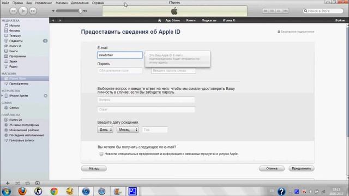Click the help question mark tray icon
The width and height of the screenshot is (349, 196).
coord(281,191)
